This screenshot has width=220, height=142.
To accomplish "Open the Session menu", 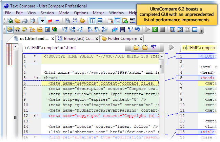I will click(47, 13).
